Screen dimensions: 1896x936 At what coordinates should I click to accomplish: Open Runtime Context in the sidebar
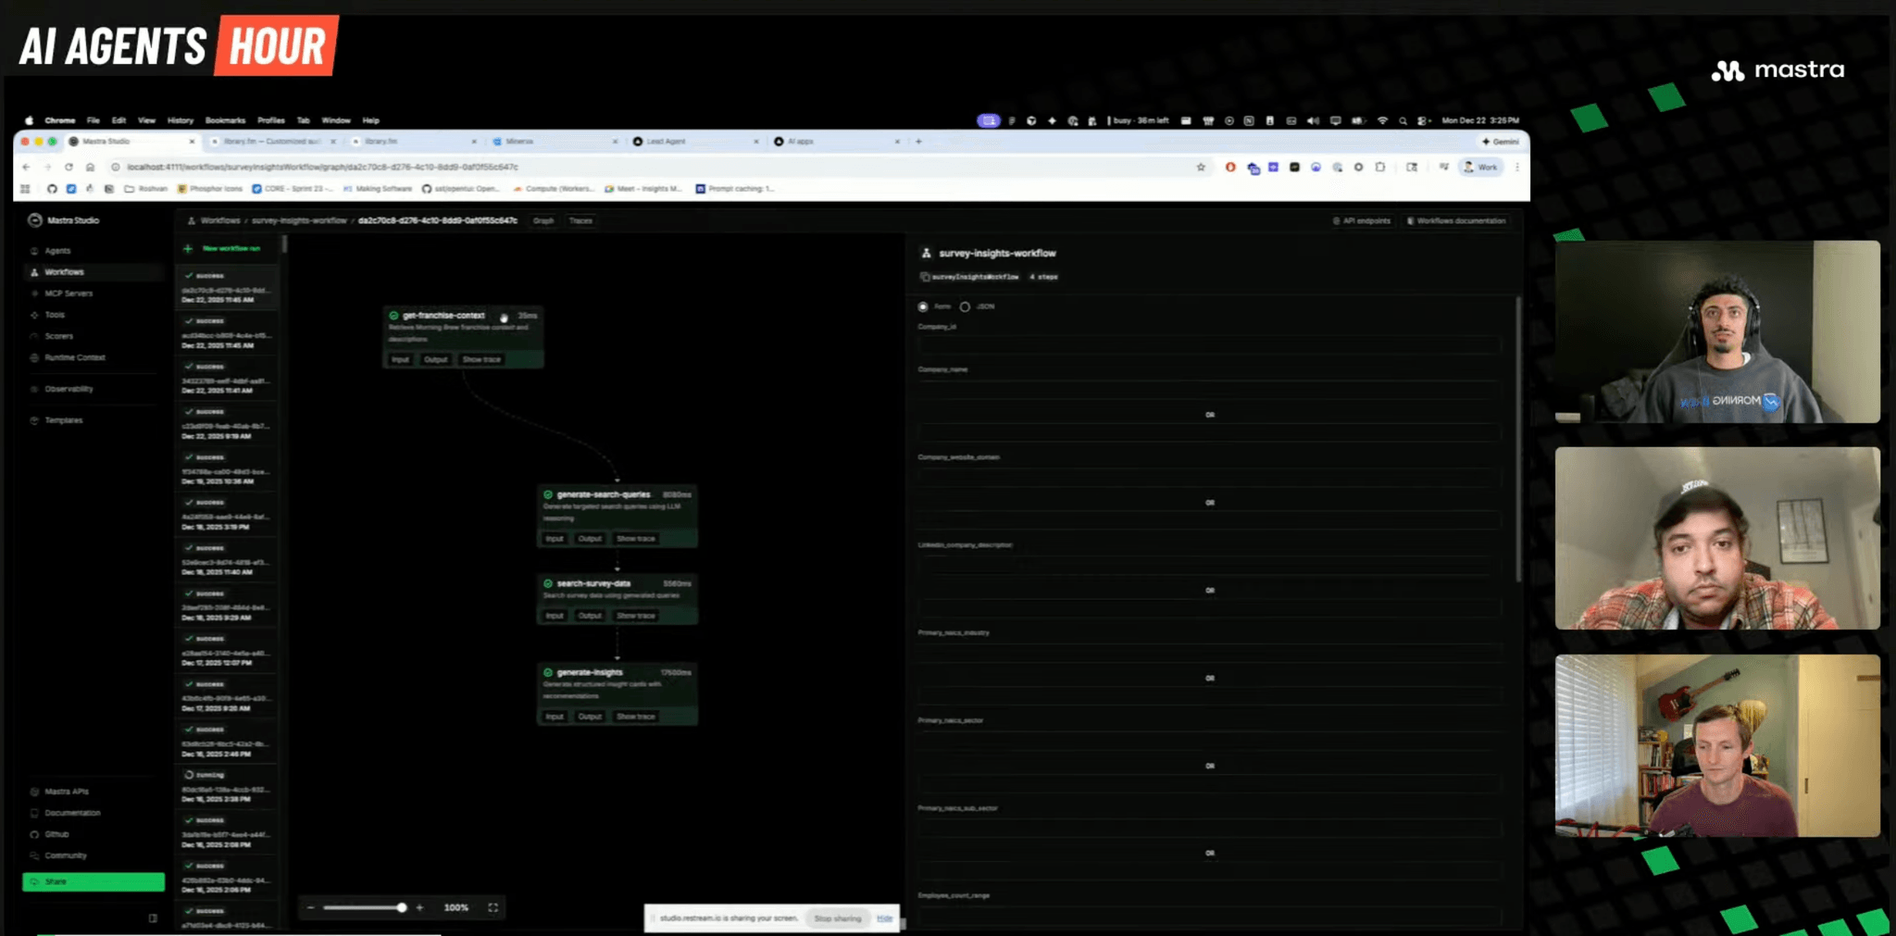point(74,357)
